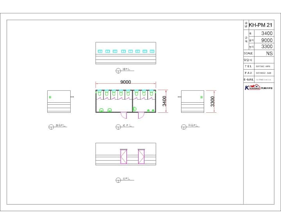Select the right magenta door in front elevation
281x224 pixels.
(x=141, y=156)
